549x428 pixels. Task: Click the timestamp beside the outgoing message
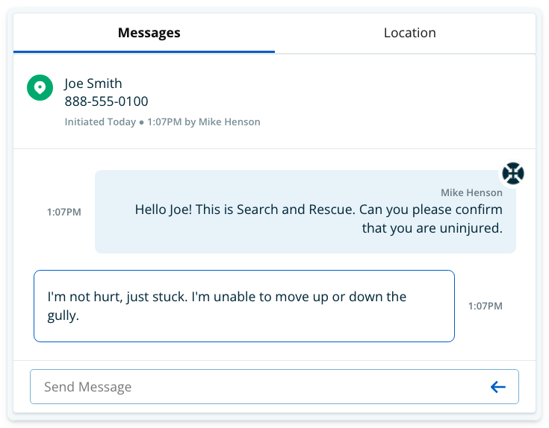coord(64,212)
